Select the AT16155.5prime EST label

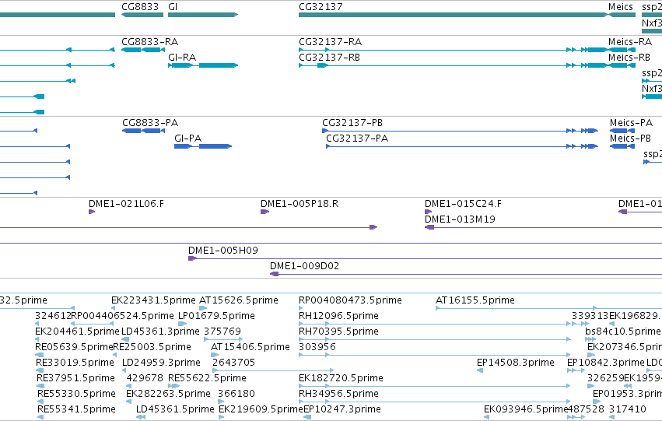pos(475,300)
